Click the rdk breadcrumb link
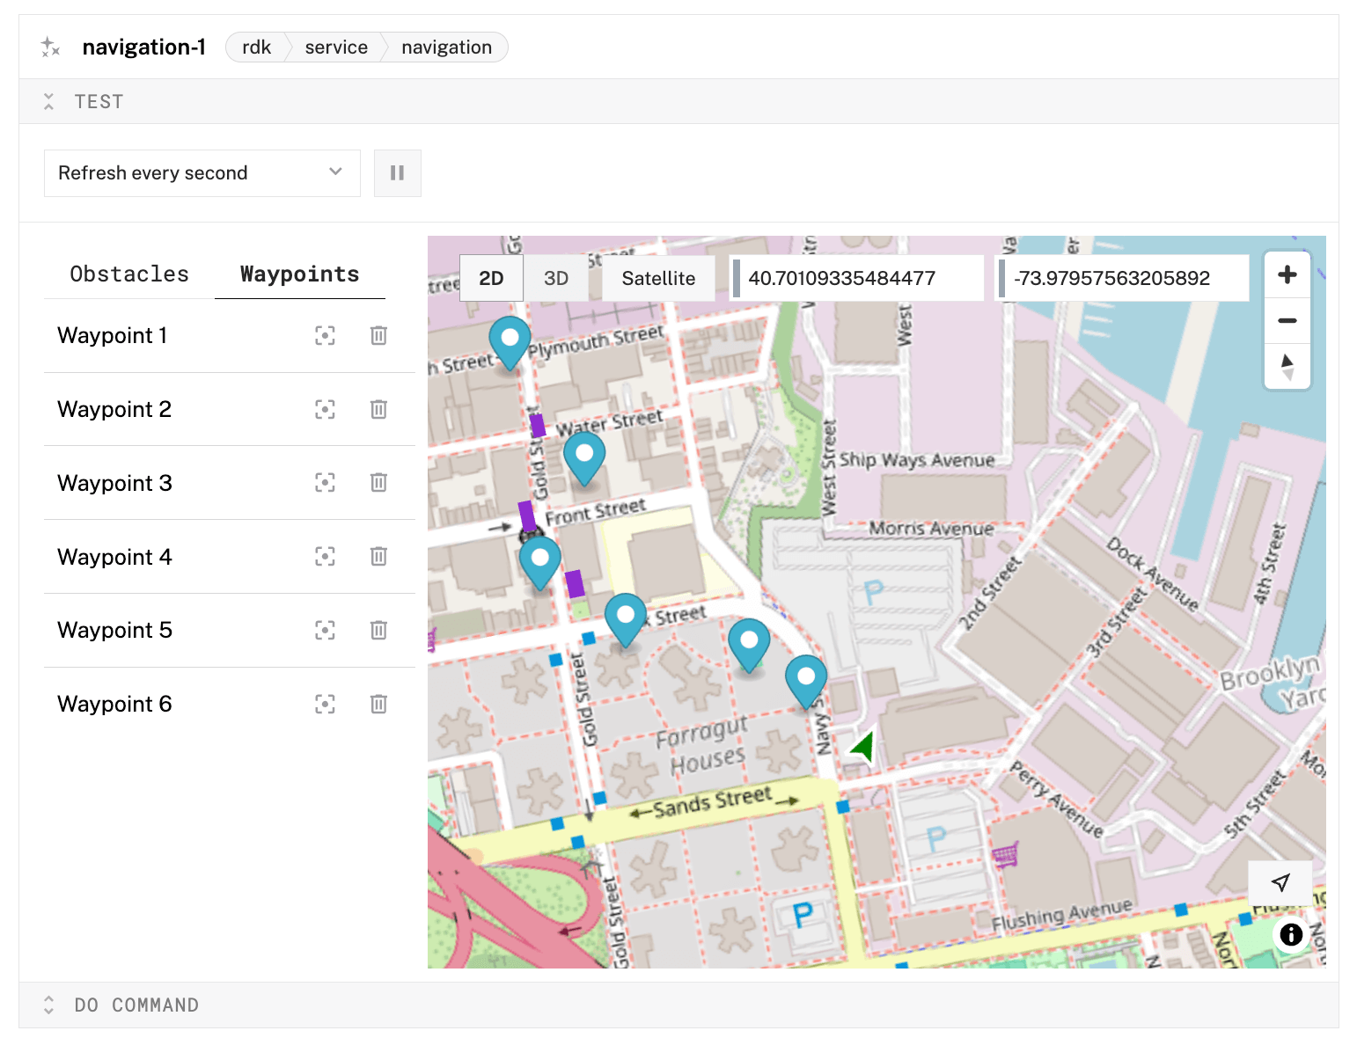Screen dimensions: 1357x1038 click(256, 47)
